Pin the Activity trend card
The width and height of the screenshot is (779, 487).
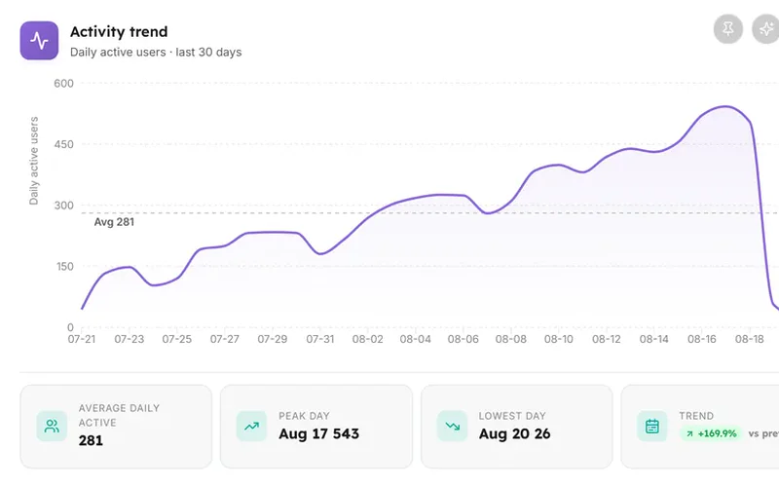(727, 29)
